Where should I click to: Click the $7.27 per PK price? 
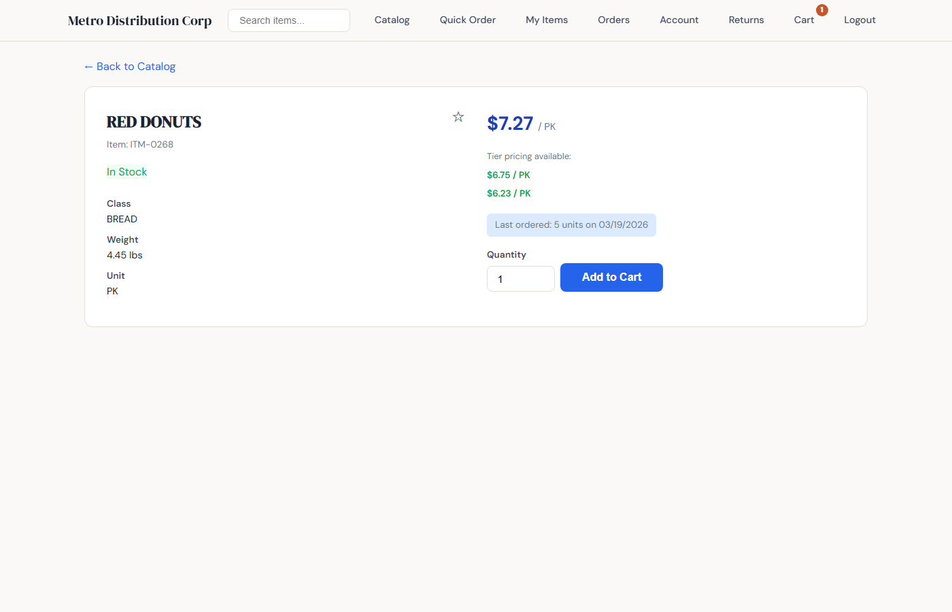[x=509, y=124]
